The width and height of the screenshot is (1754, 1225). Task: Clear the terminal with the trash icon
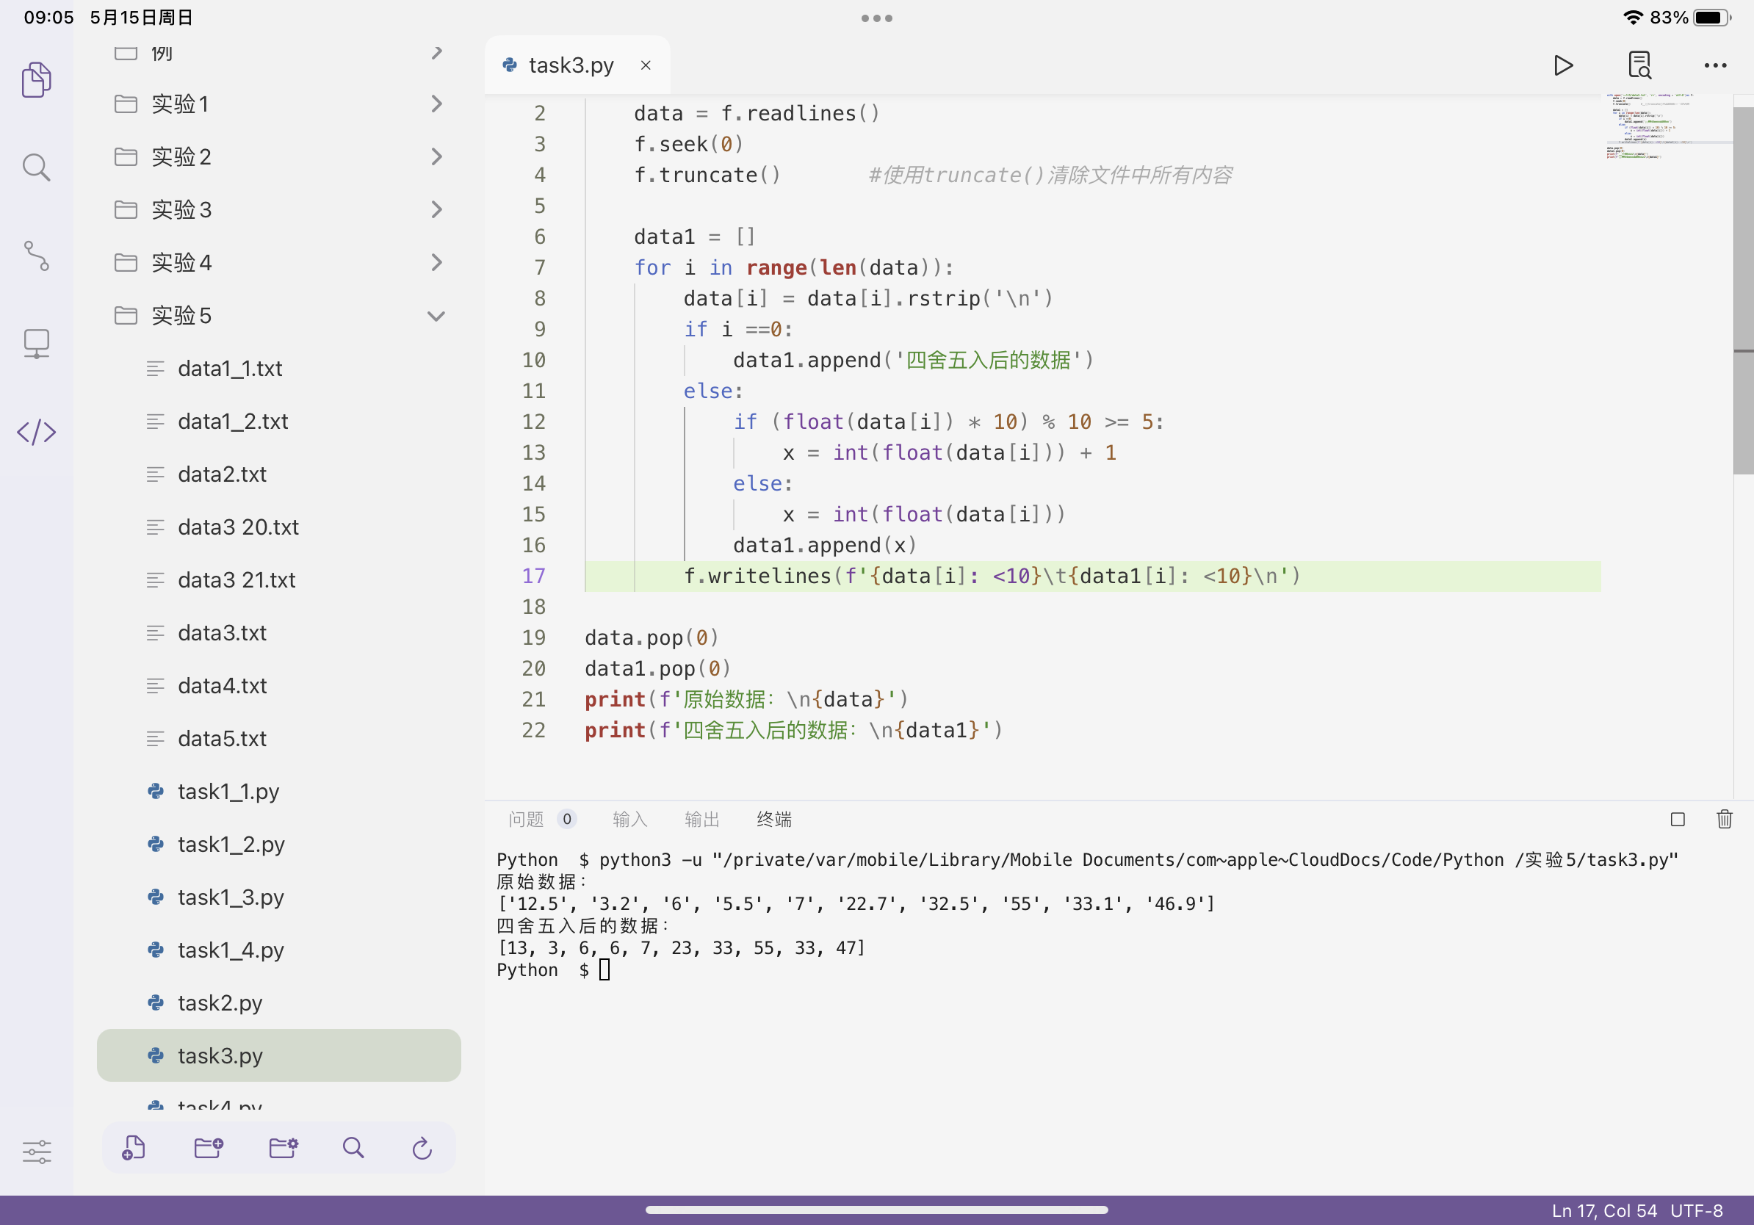1724,820
